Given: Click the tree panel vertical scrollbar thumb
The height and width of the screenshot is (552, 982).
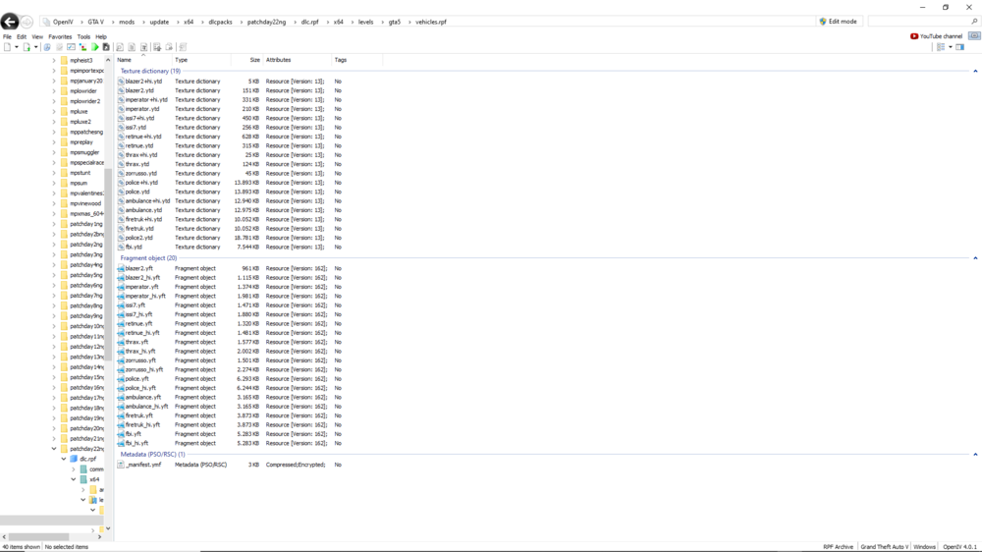Looking at the screenshot, I should (x=108, y=263).
